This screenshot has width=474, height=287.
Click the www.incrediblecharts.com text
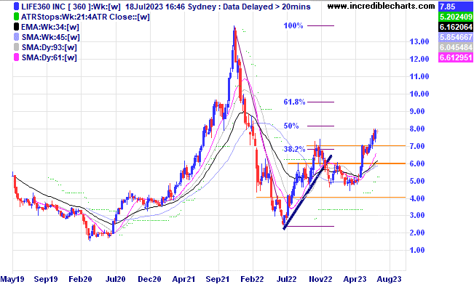[x=381, y=6]
